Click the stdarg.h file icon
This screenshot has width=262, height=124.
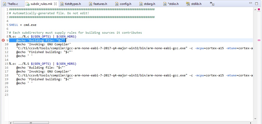pyautogui.click(x=141, y=4)
